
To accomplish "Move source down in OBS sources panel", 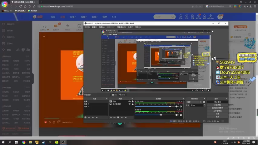I will (126, 117).
